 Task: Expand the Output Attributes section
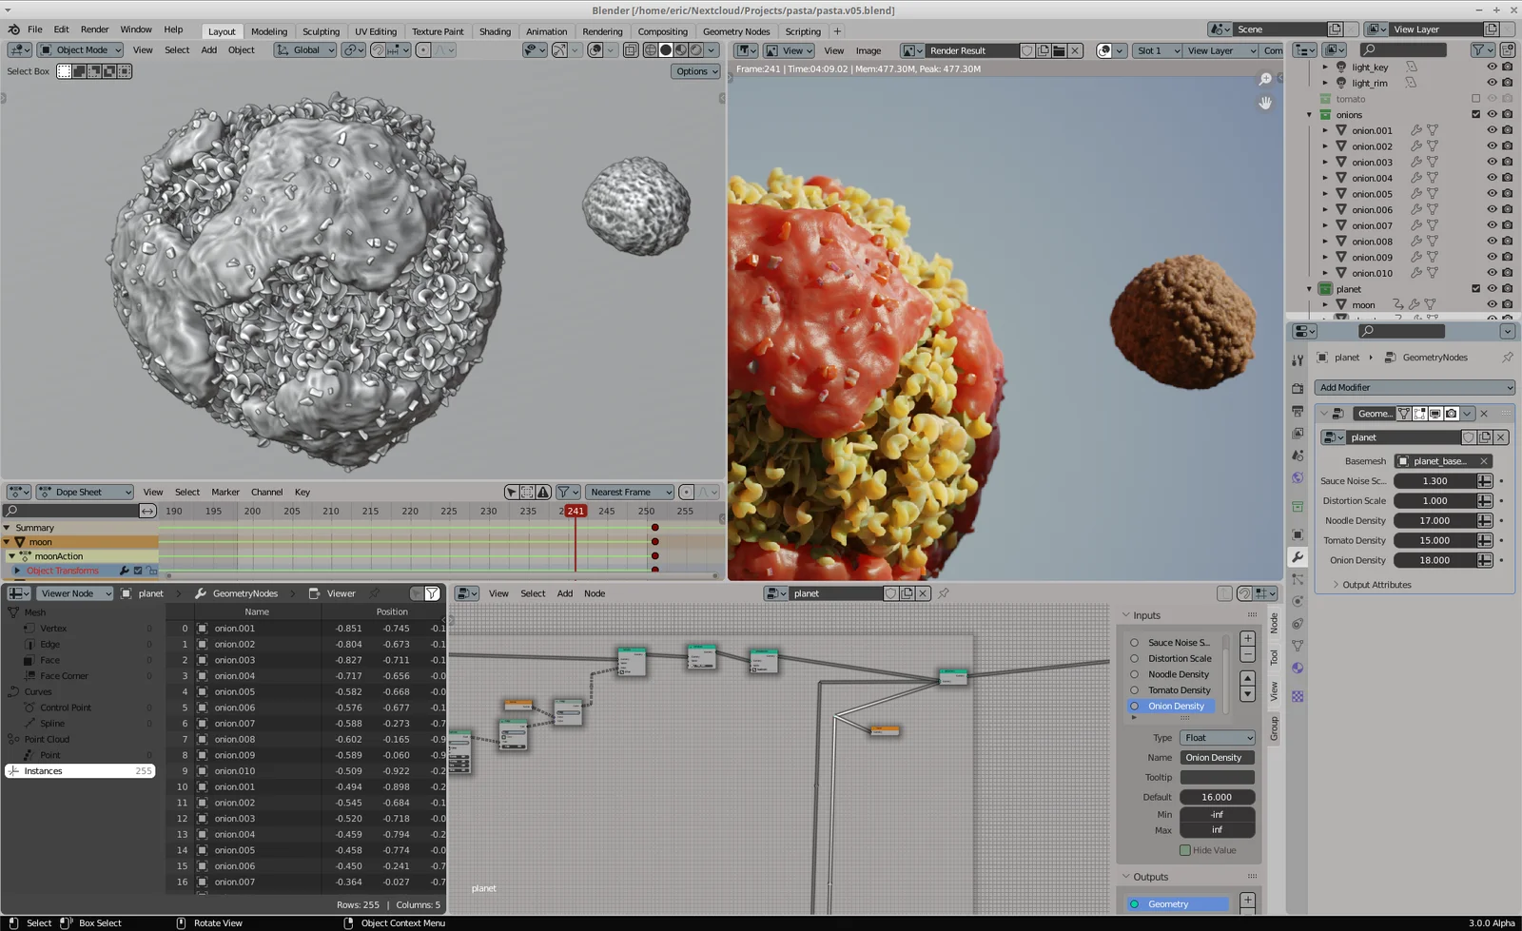point(1376,585)
